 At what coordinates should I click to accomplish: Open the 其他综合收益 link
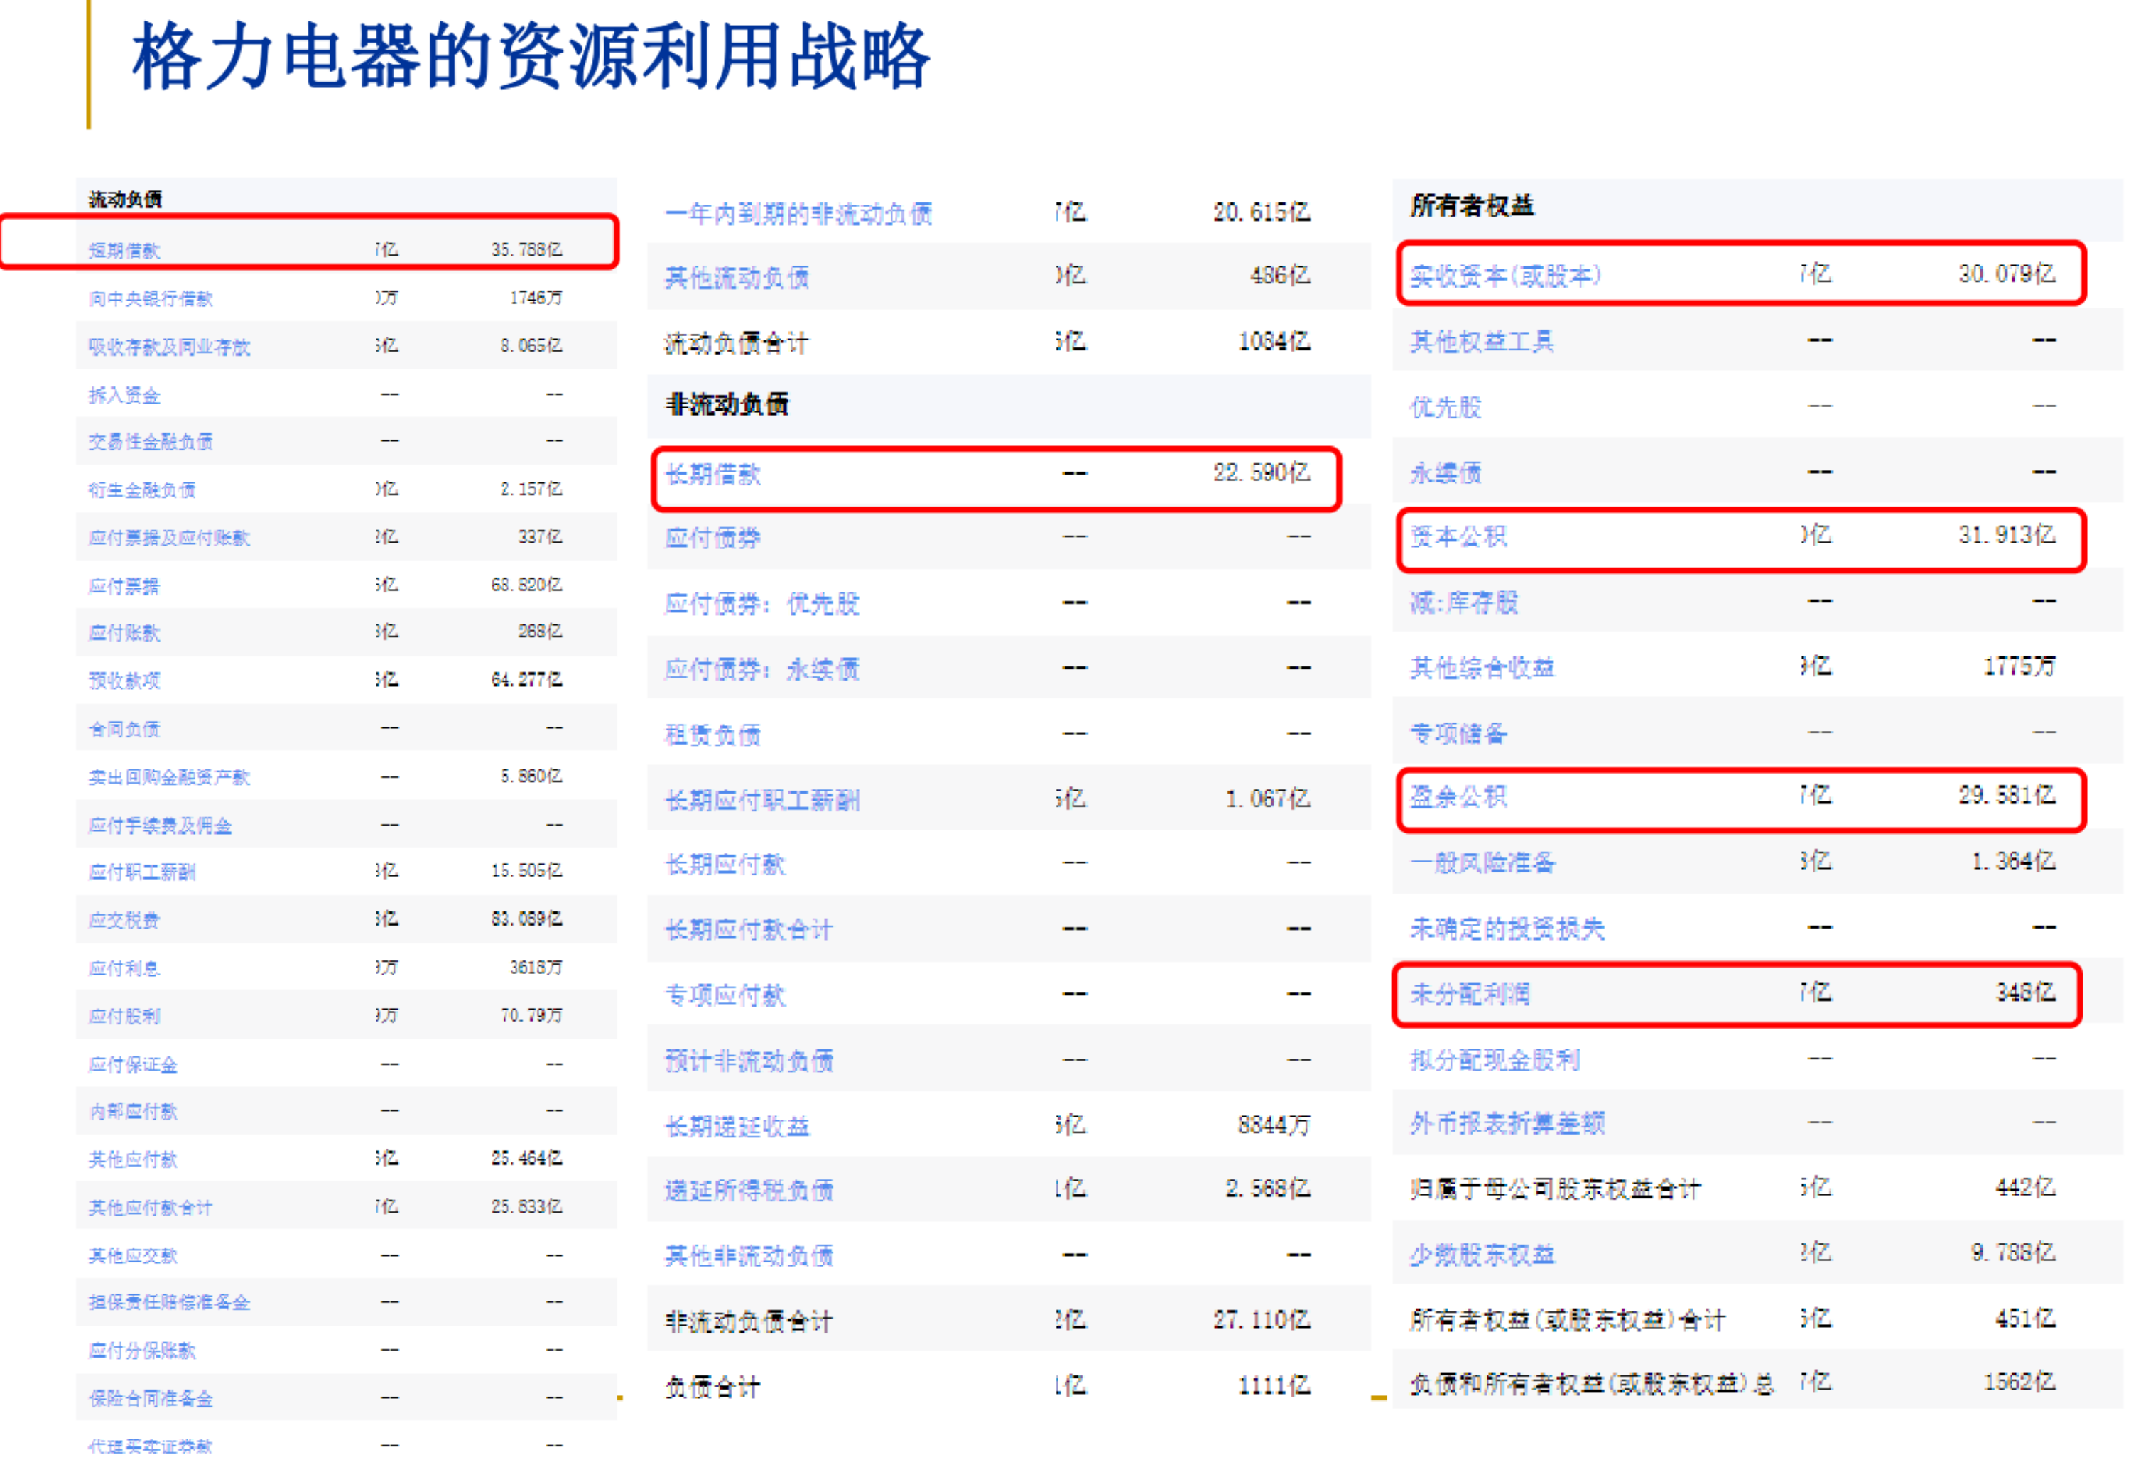pos(1482,667)
